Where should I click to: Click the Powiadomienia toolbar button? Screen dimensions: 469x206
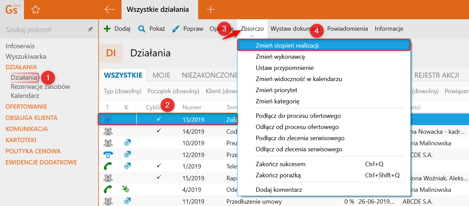pos(347,29)
